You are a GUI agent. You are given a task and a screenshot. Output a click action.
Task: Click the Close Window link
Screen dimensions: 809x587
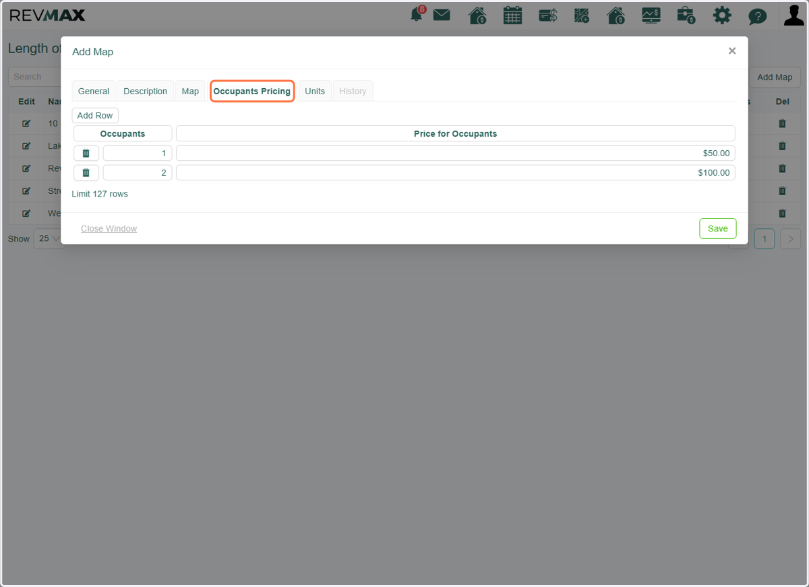(x=109, y=229)
